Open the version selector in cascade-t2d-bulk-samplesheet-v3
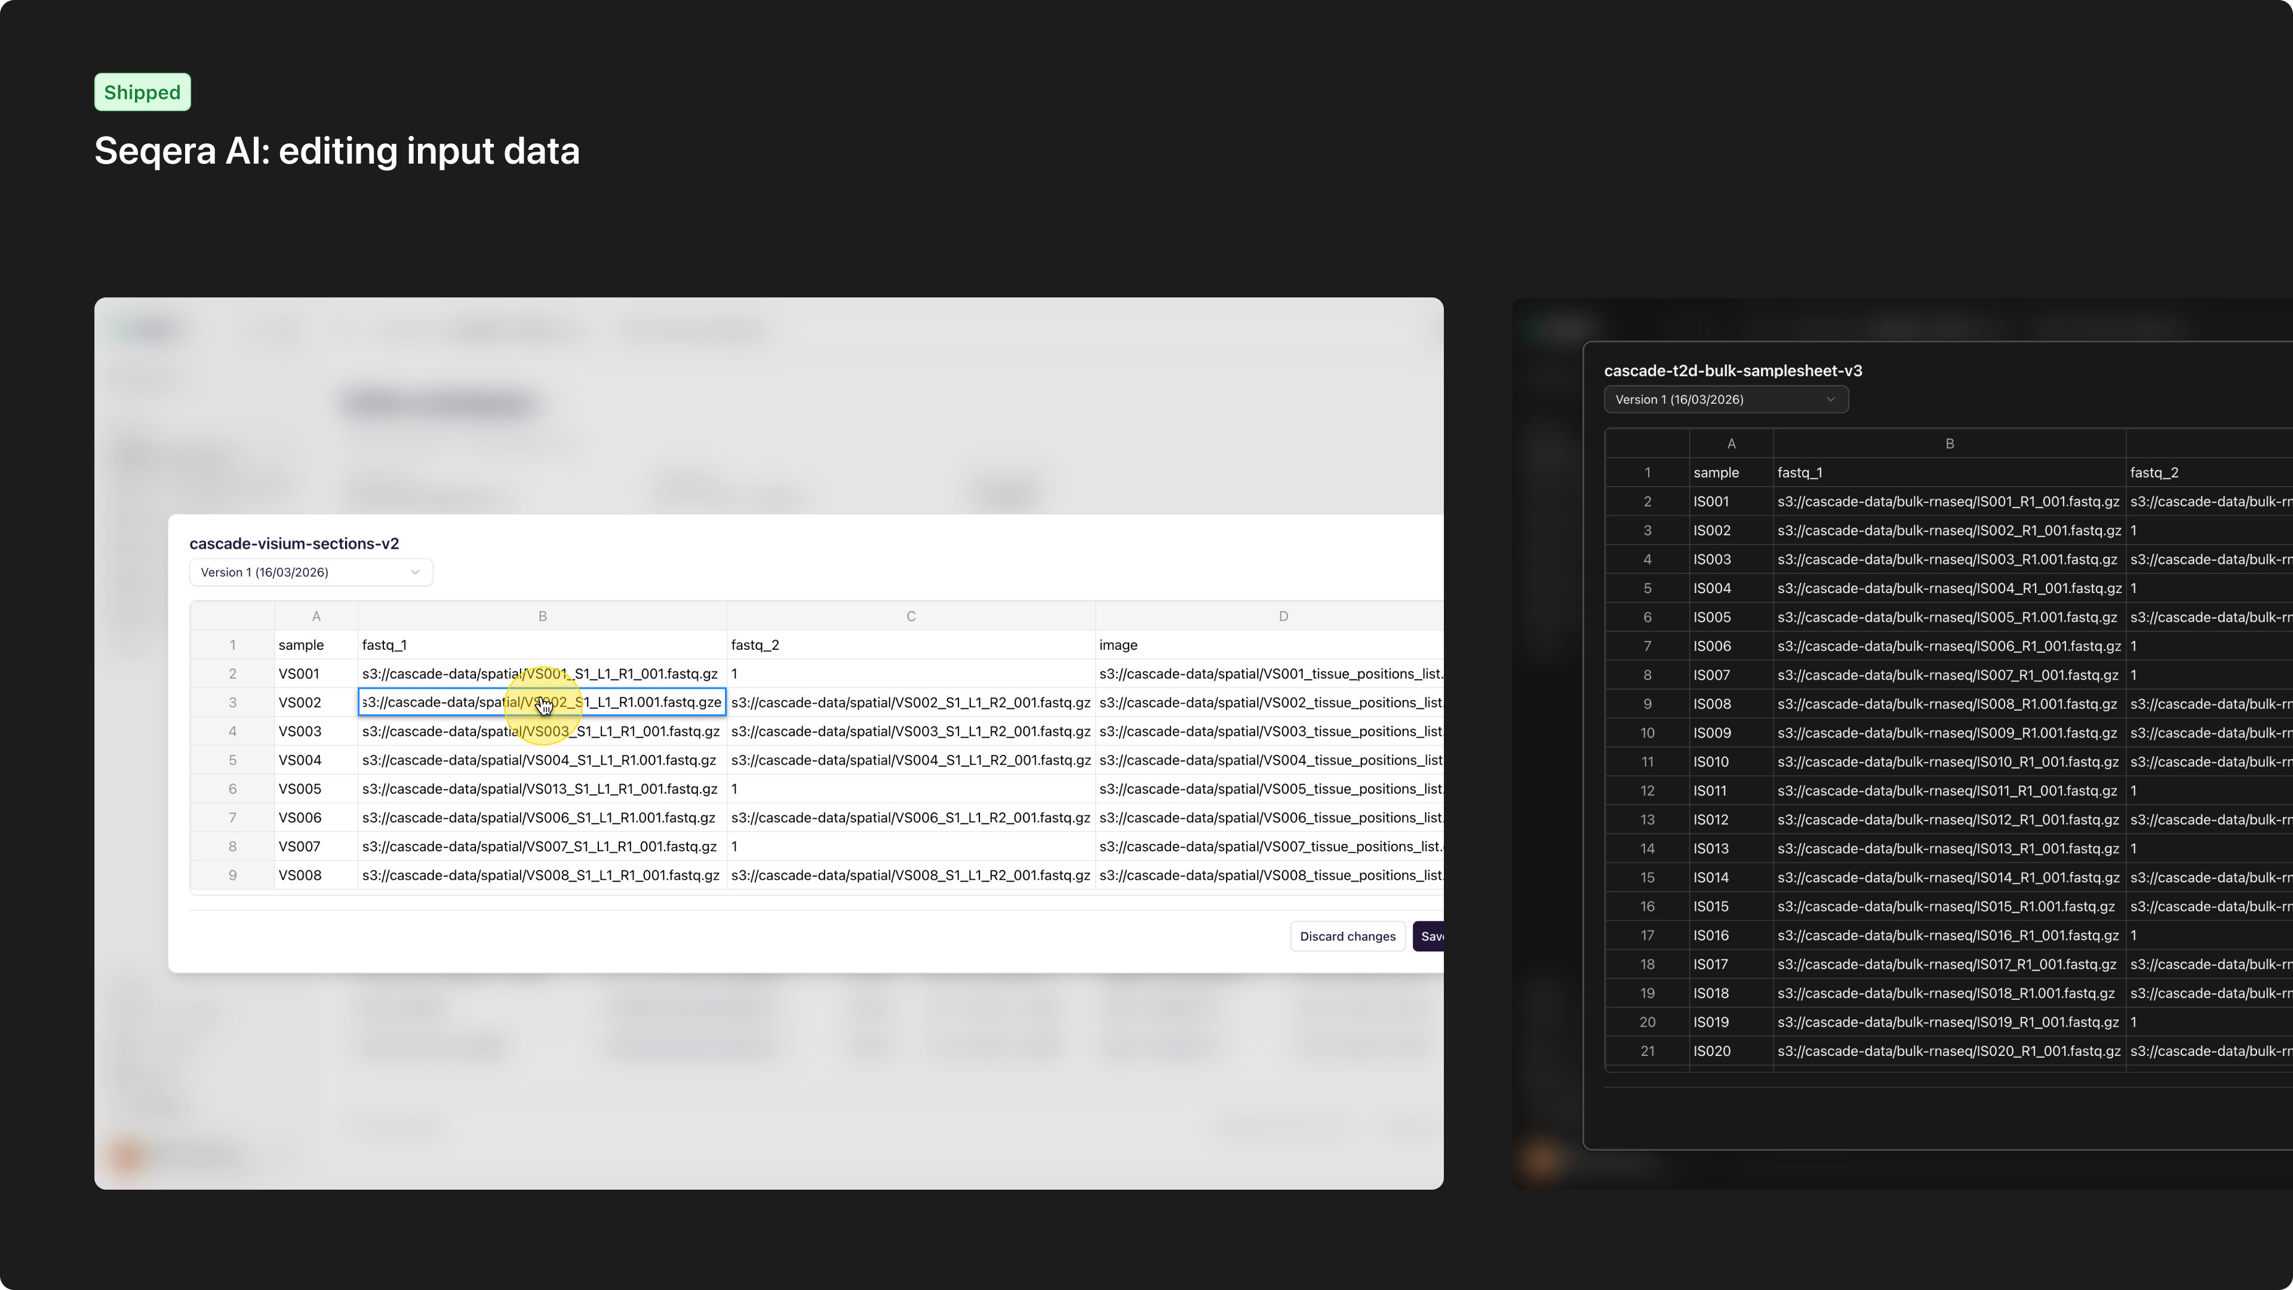This screenshot has height=1290, width=2293. click(x=1724, y=399)
